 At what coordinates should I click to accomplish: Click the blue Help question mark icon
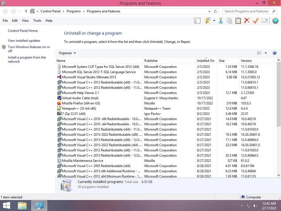(274, 53)
